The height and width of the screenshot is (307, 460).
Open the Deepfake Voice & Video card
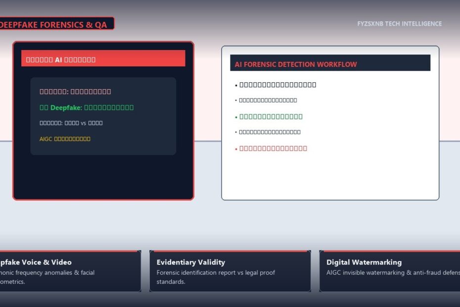70,271
